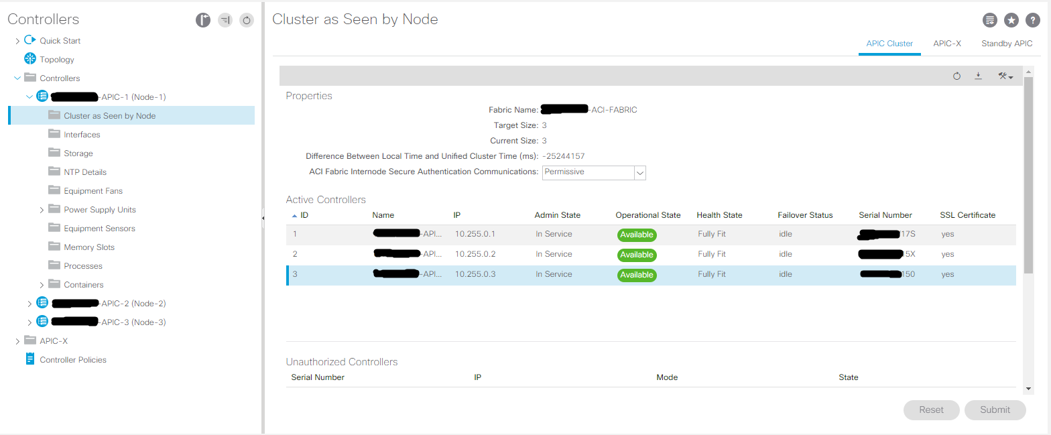
Task: Expand the APIC-3 (Node-3) node
Action: pyautogui.click(x=29, y=322)
